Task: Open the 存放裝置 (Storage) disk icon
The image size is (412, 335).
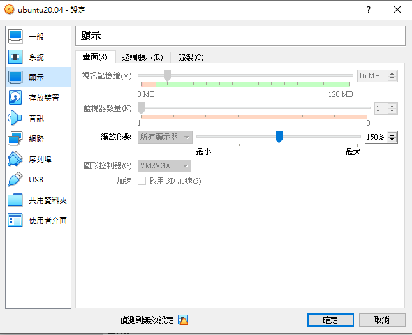Action: pyautogui.click(x=16, y=98)
